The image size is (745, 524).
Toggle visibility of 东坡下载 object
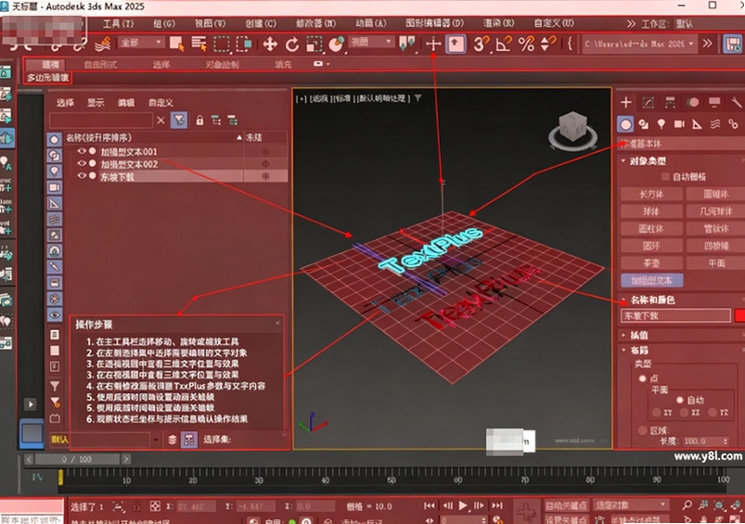(82, 176)
